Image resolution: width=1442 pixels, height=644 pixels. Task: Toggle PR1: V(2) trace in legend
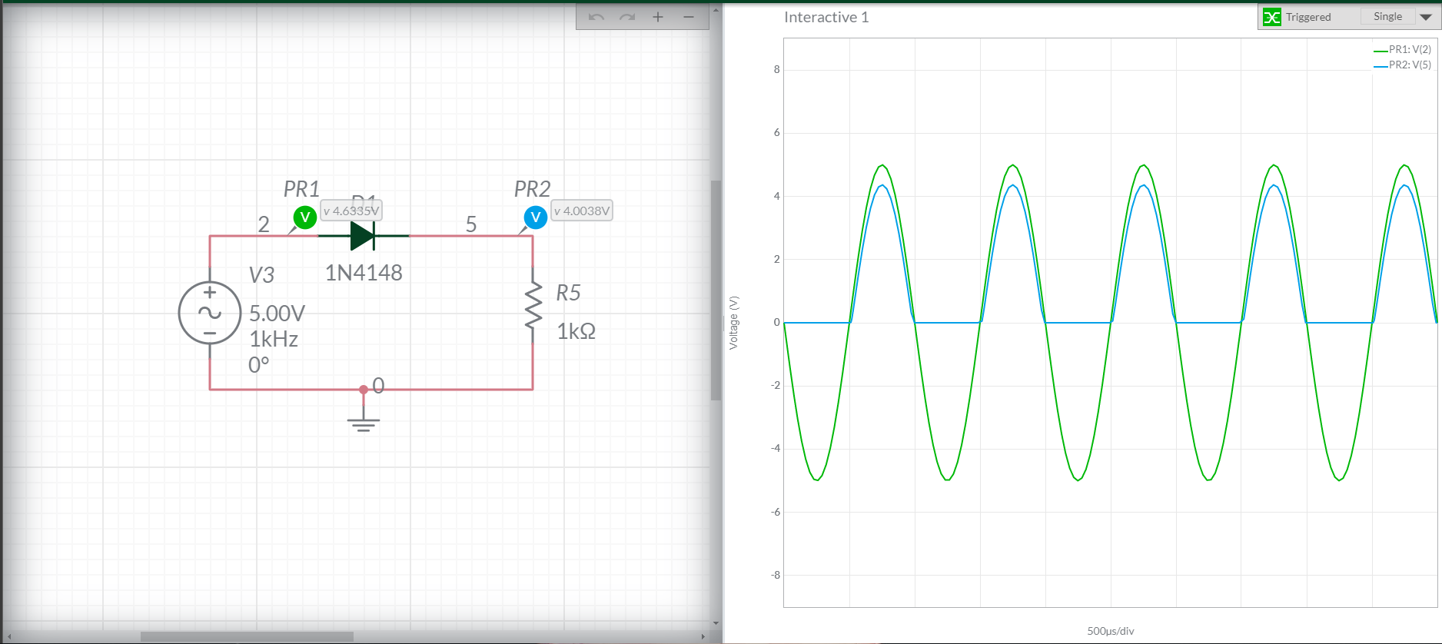pyautogui.click(x=1403, y=49)
